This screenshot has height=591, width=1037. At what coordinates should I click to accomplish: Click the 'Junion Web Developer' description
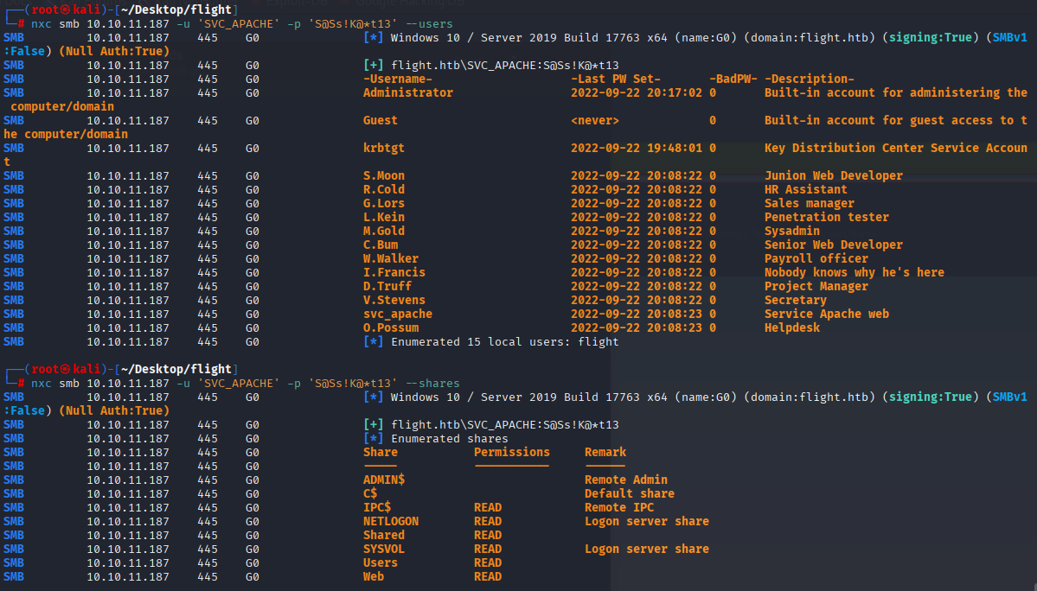click(833, 176)
